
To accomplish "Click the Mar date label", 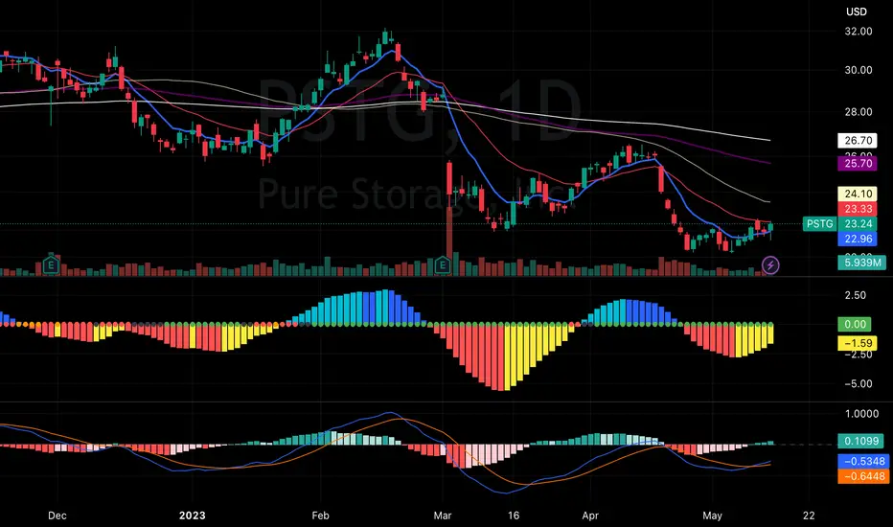I will click(x=442, y=516).
